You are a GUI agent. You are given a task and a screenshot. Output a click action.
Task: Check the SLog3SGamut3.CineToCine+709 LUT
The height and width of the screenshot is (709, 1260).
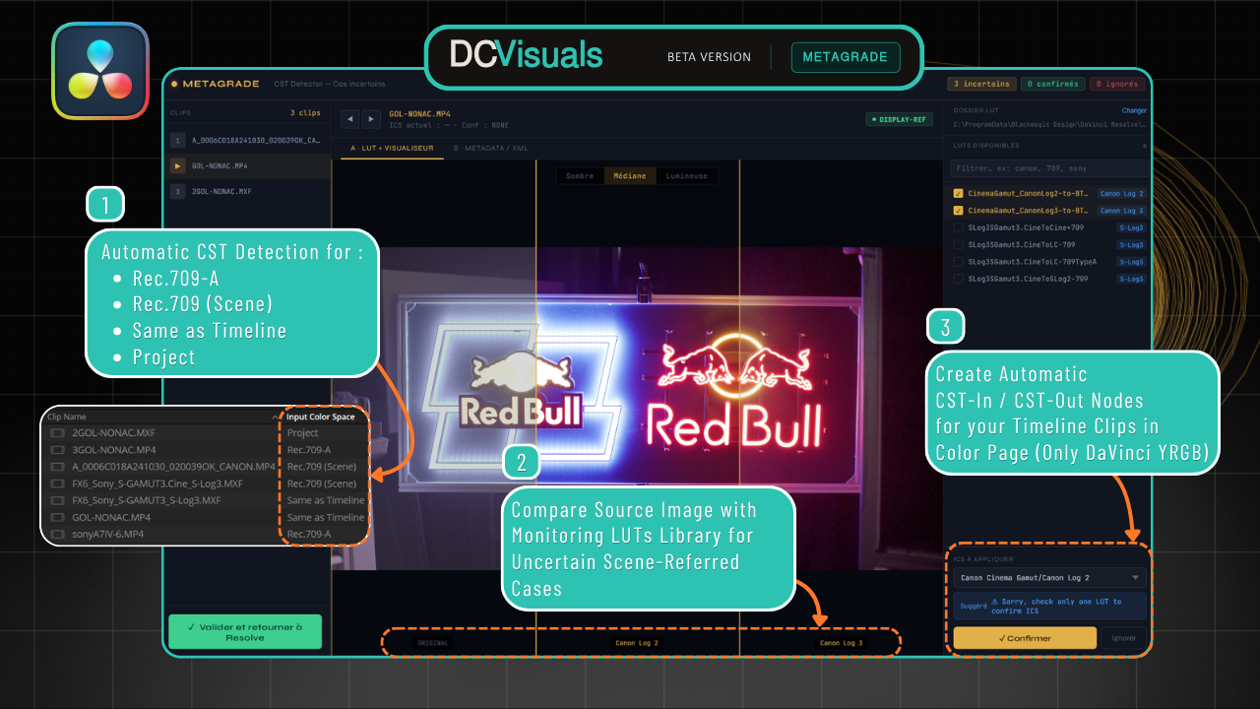pos(958,227)
